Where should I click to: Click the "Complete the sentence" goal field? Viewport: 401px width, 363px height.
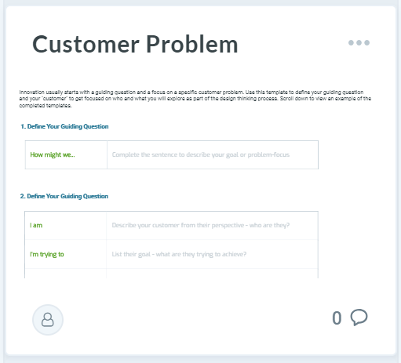pos(213,154)
